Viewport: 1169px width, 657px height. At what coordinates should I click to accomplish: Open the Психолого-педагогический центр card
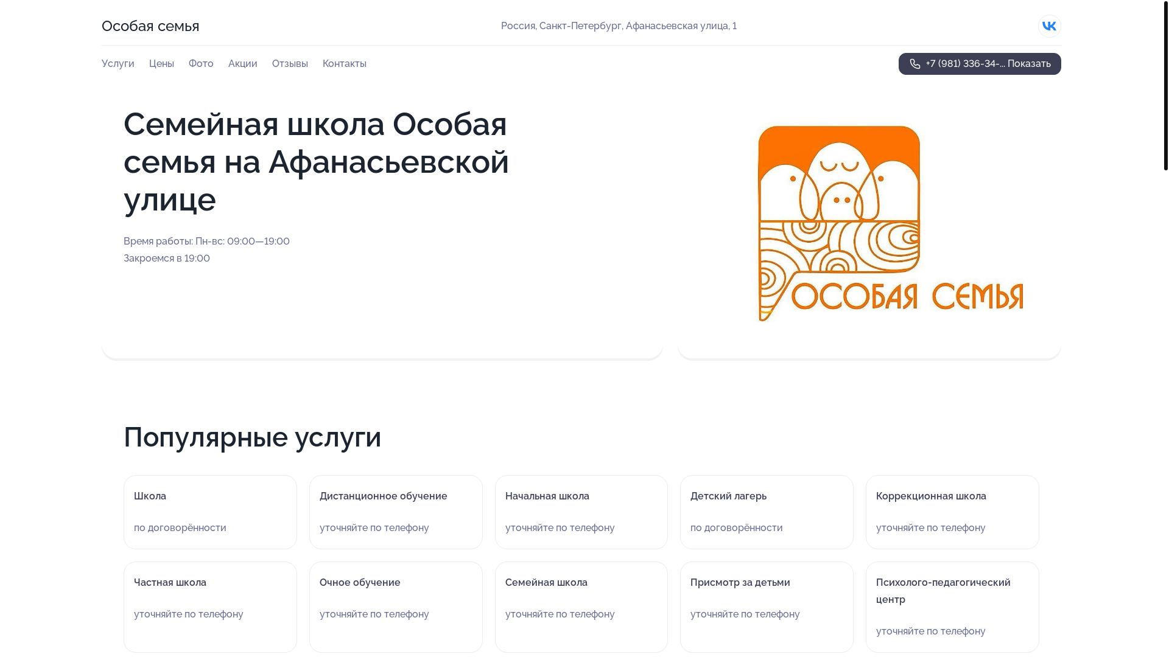tap(952, 607)
